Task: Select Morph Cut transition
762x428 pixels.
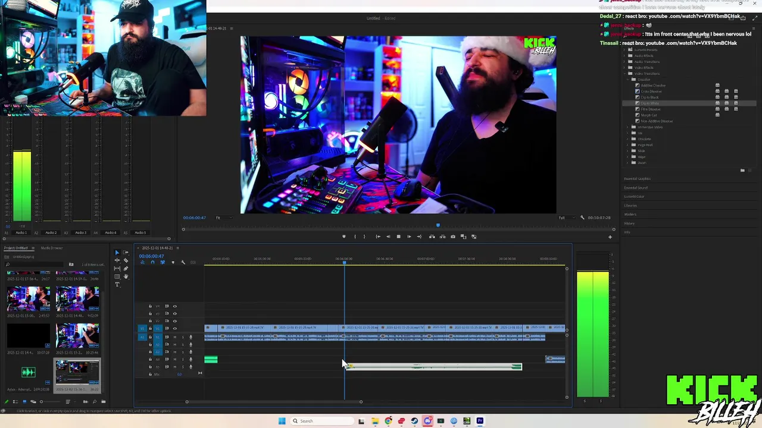Action: [x=648, y=115]
